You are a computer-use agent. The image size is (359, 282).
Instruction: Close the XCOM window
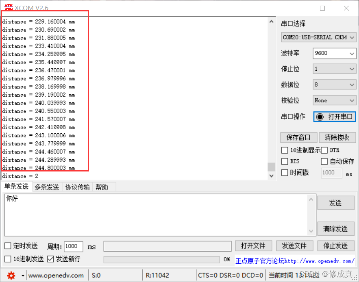pos(346,8)
